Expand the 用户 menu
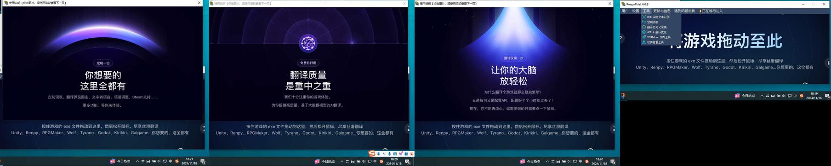 point(625,11)
